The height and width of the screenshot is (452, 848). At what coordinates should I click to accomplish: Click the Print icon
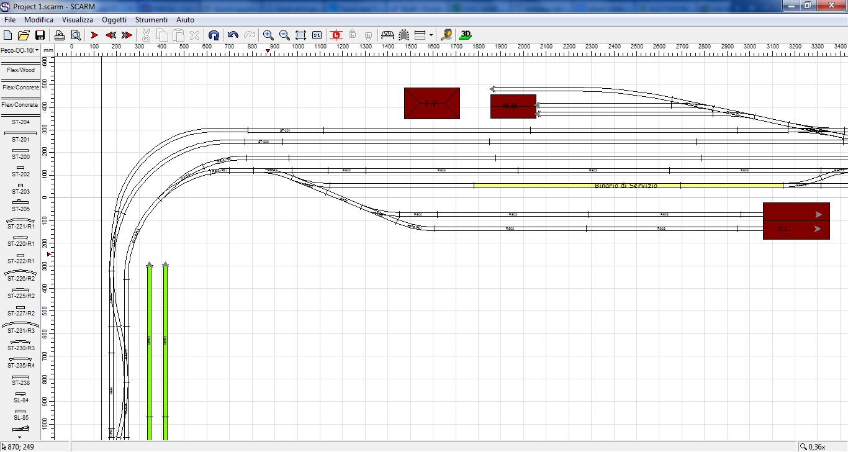pyautogui.click(x=60, y=35)
